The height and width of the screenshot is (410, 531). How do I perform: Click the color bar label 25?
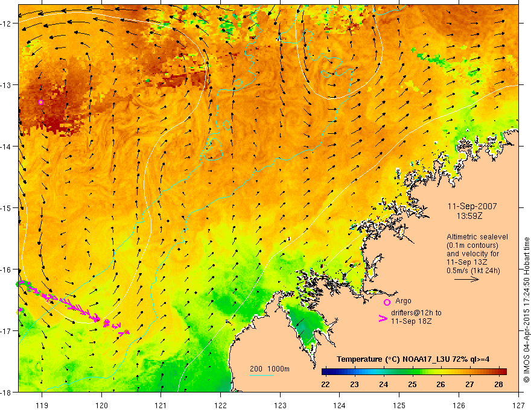point(412,385)
